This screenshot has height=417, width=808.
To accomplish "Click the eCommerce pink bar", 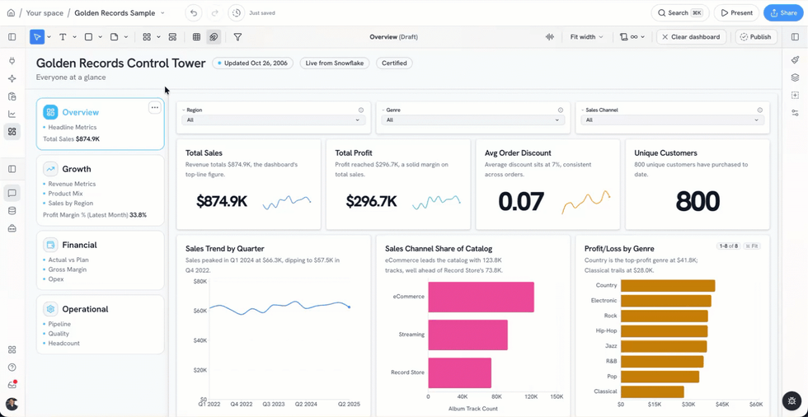I will coord(481,297).
